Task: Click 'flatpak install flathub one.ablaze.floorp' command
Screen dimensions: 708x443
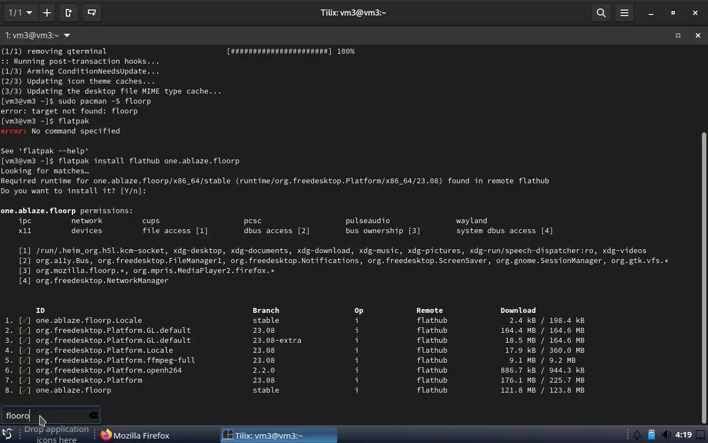Action: [149, 161]
